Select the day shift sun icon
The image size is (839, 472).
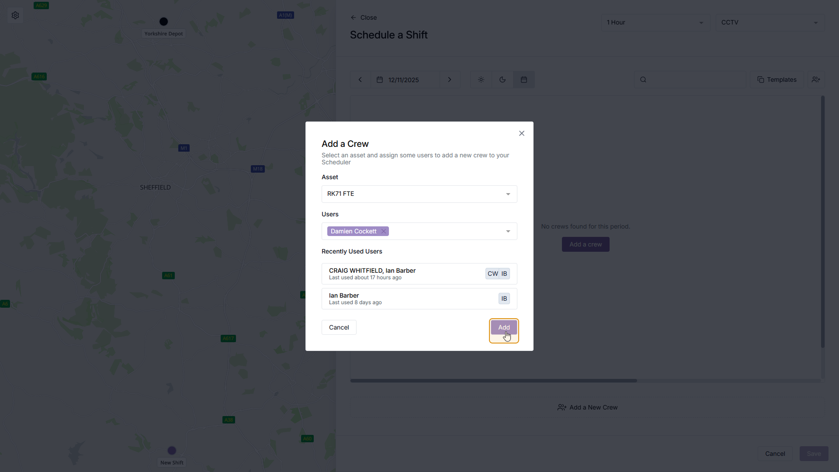click(x=481, y=80)
